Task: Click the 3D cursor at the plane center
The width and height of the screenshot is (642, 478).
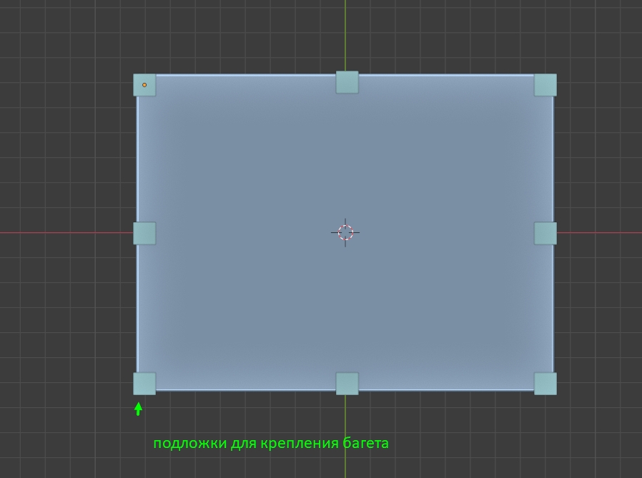Action: 345,232
